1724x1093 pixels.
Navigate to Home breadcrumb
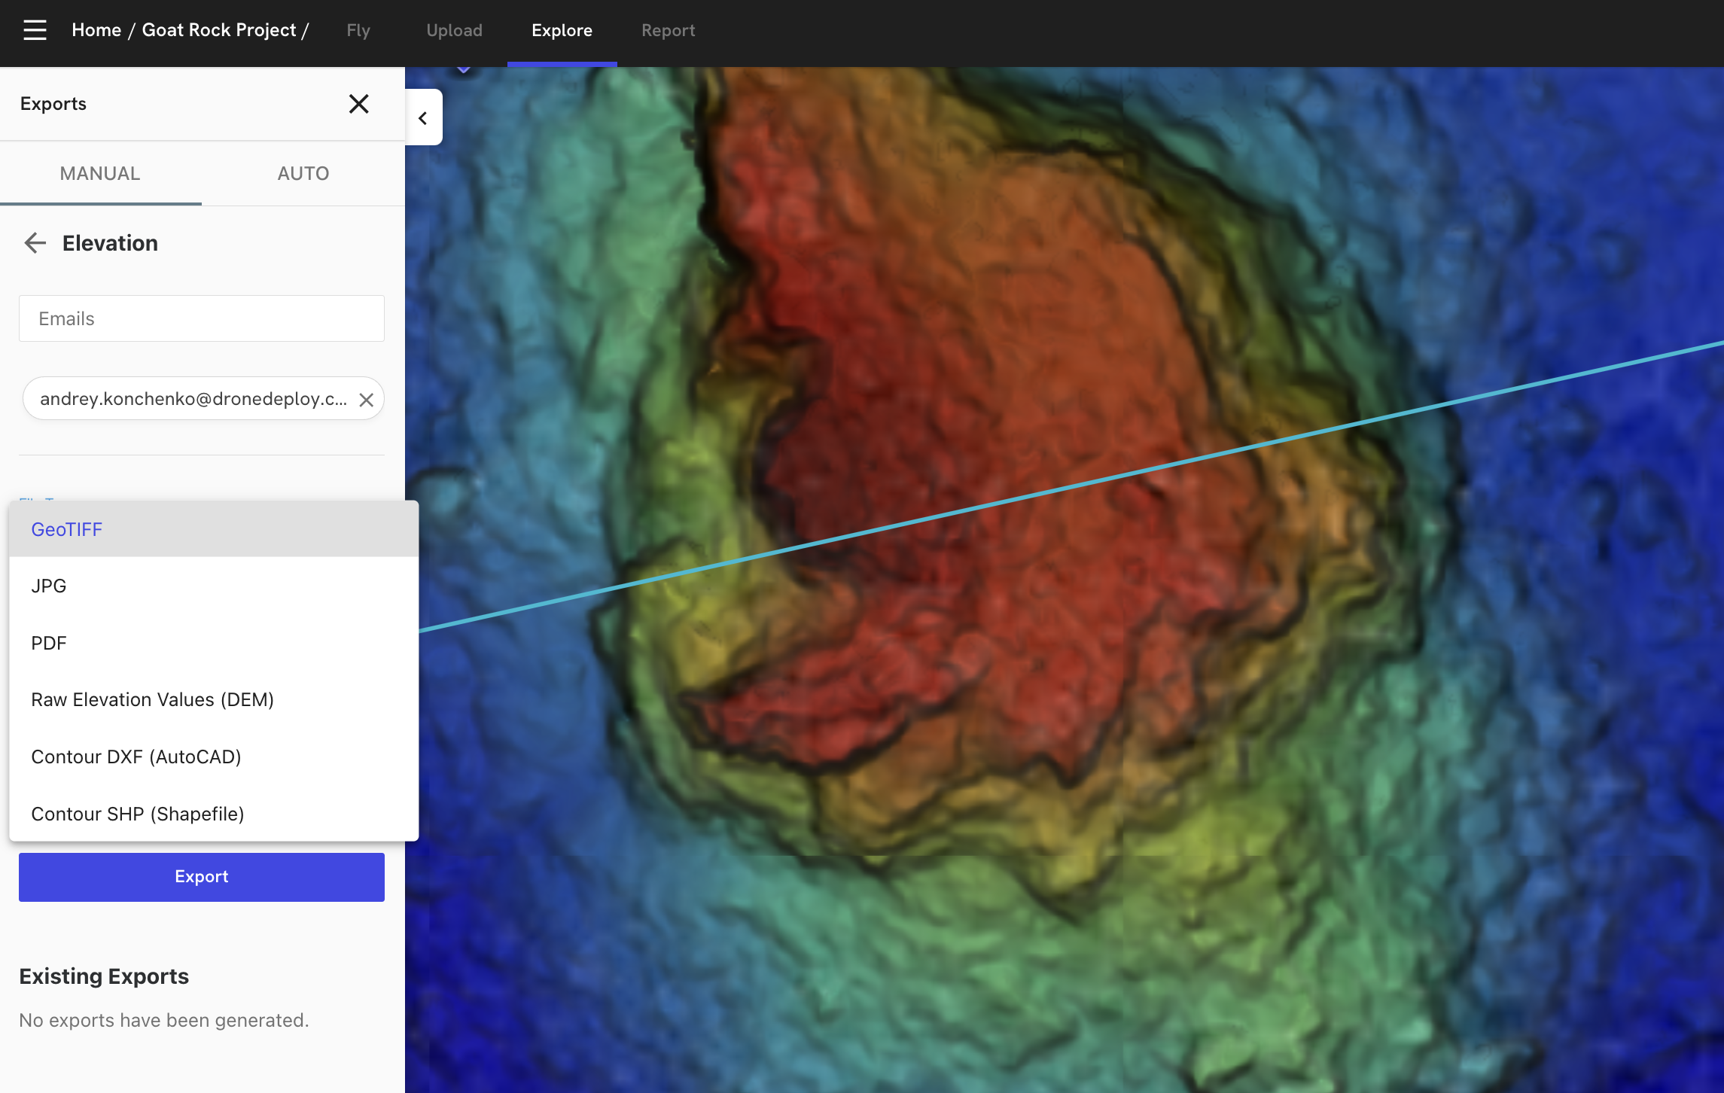point(96,30)
